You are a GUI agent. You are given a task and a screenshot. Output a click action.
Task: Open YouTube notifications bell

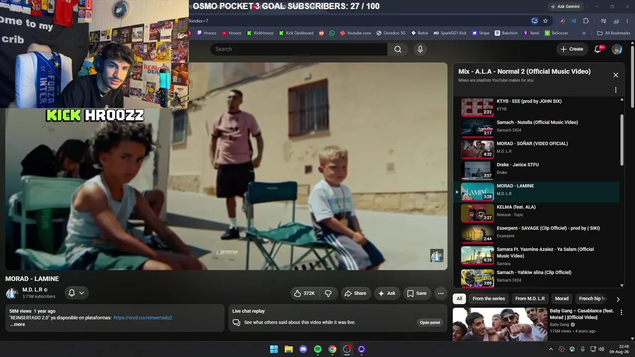tap(598, 49)
